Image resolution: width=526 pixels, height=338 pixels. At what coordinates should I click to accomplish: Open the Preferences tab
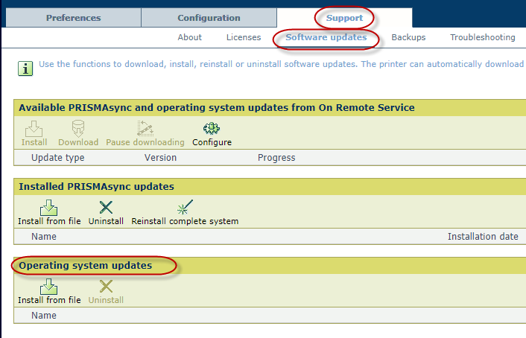tap(74, 18)
